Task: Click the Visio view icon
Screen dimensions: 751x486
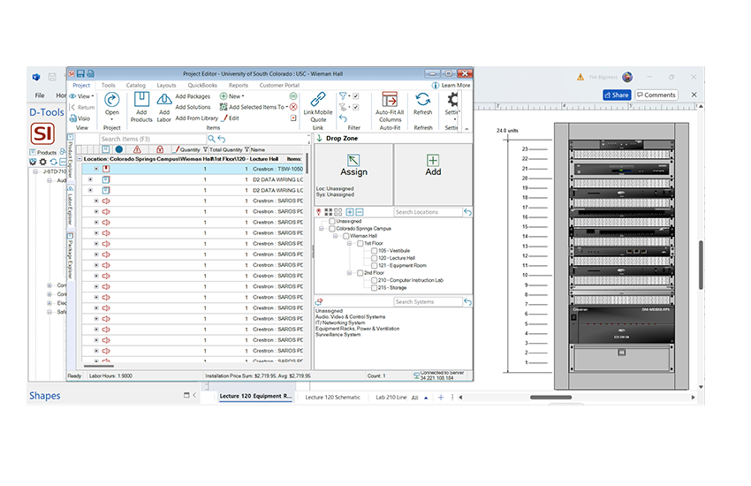Action: pos(73,118)
